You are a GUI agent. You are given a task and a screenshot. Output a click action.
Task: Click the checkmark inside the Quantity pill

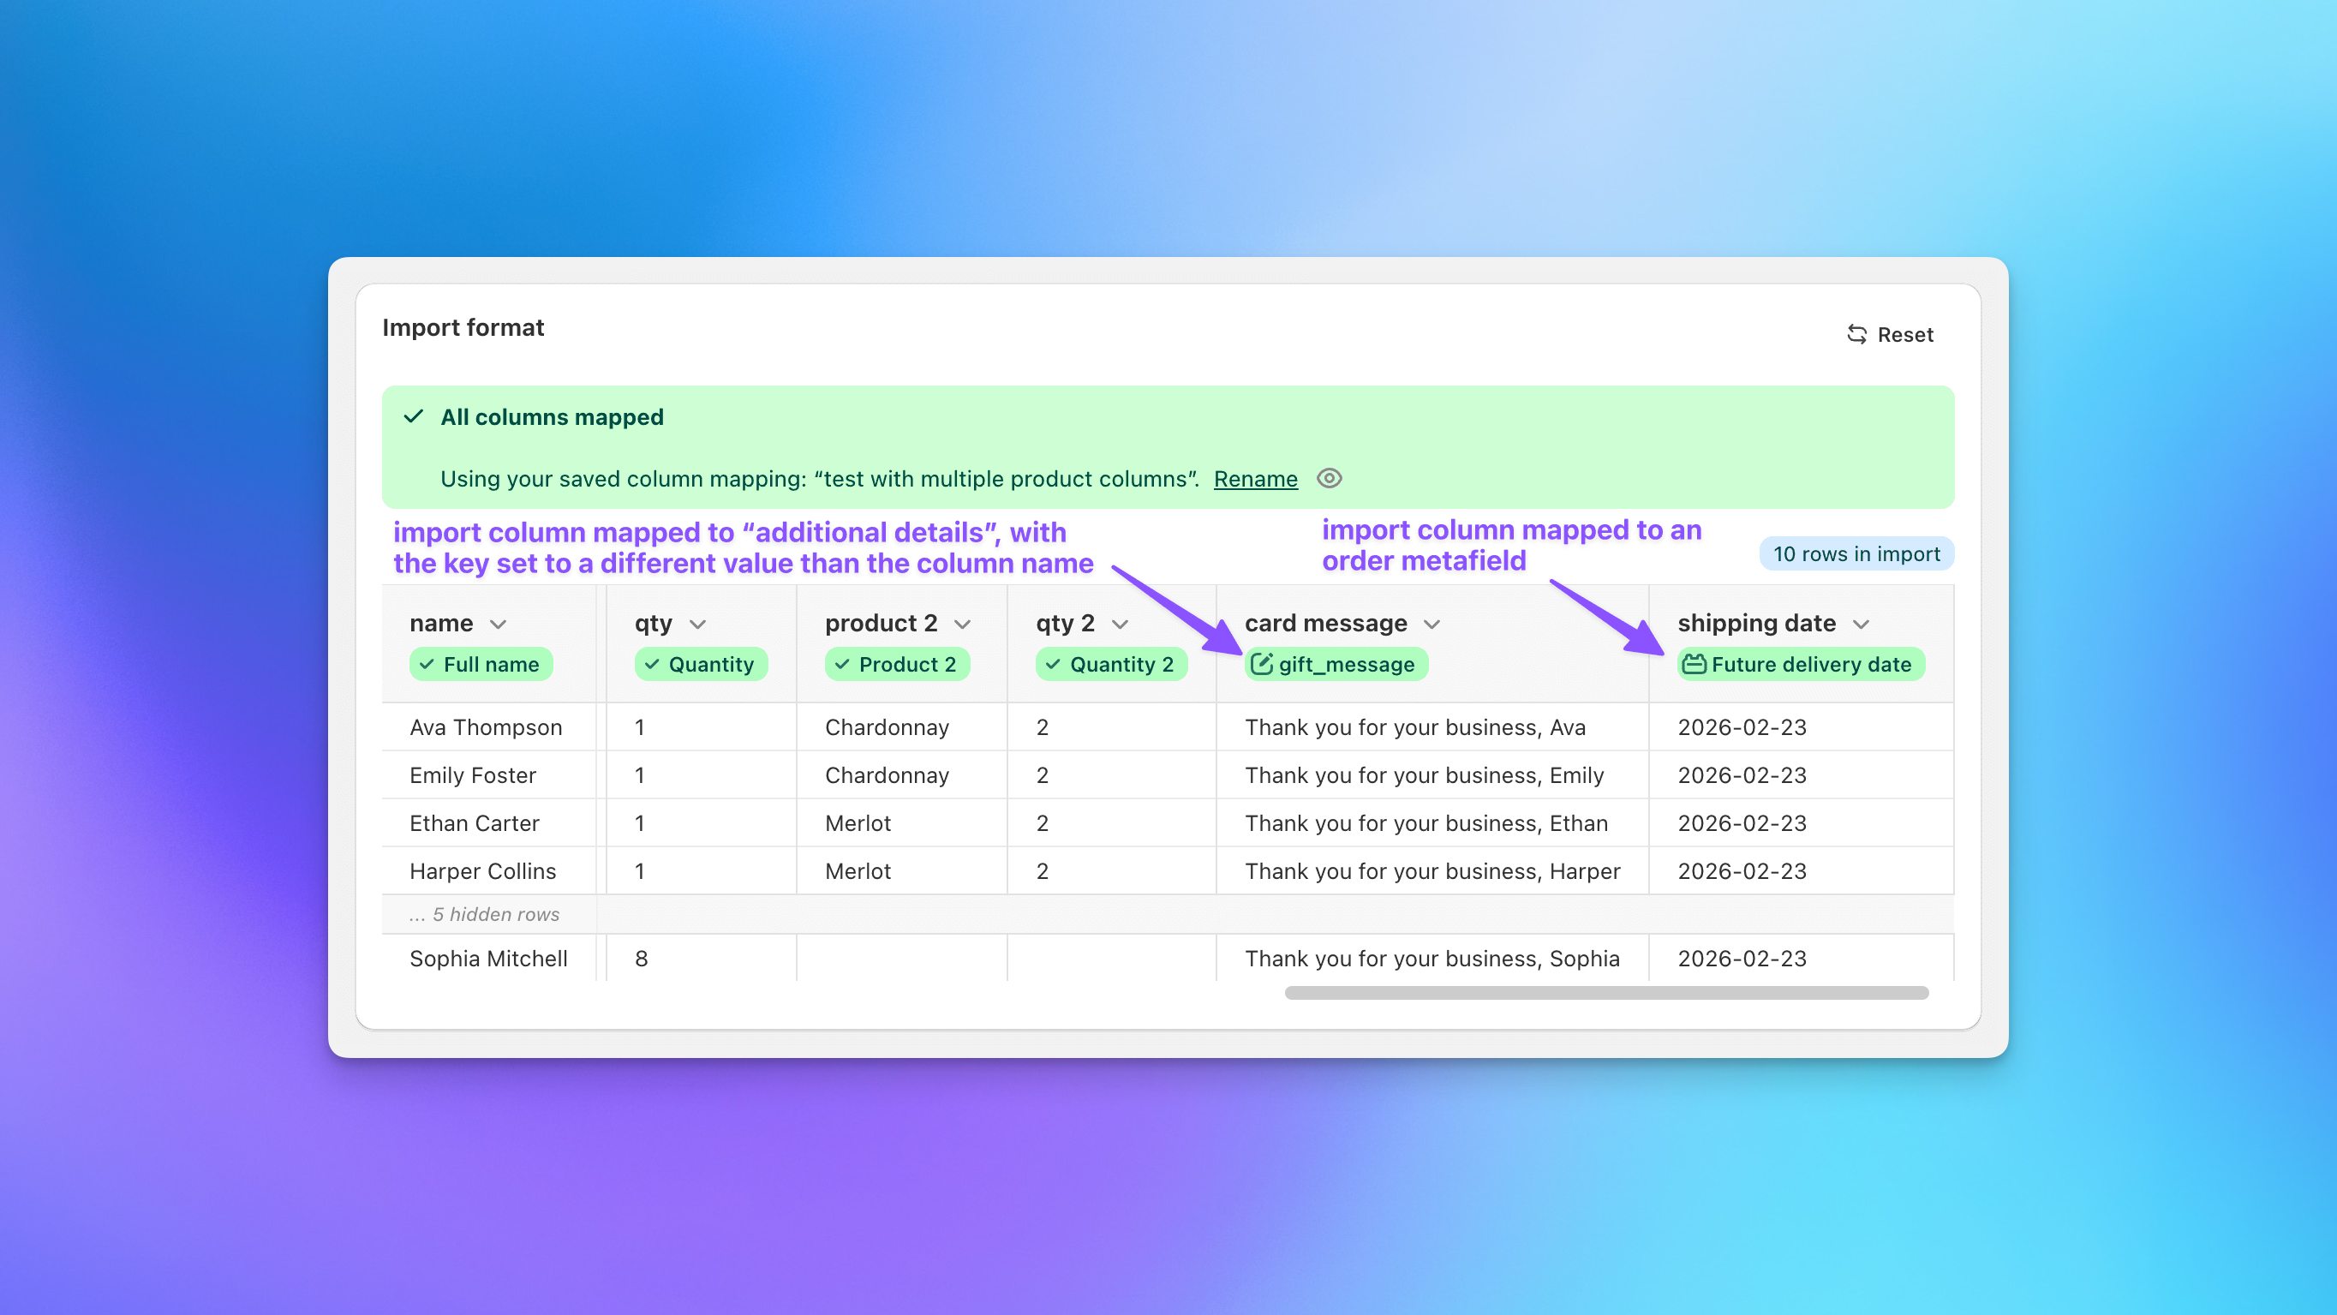click(651, 663)
